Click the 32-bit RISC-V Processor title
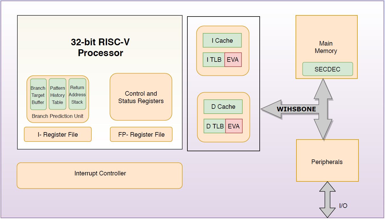385x219 pixels. click(100, 47)
